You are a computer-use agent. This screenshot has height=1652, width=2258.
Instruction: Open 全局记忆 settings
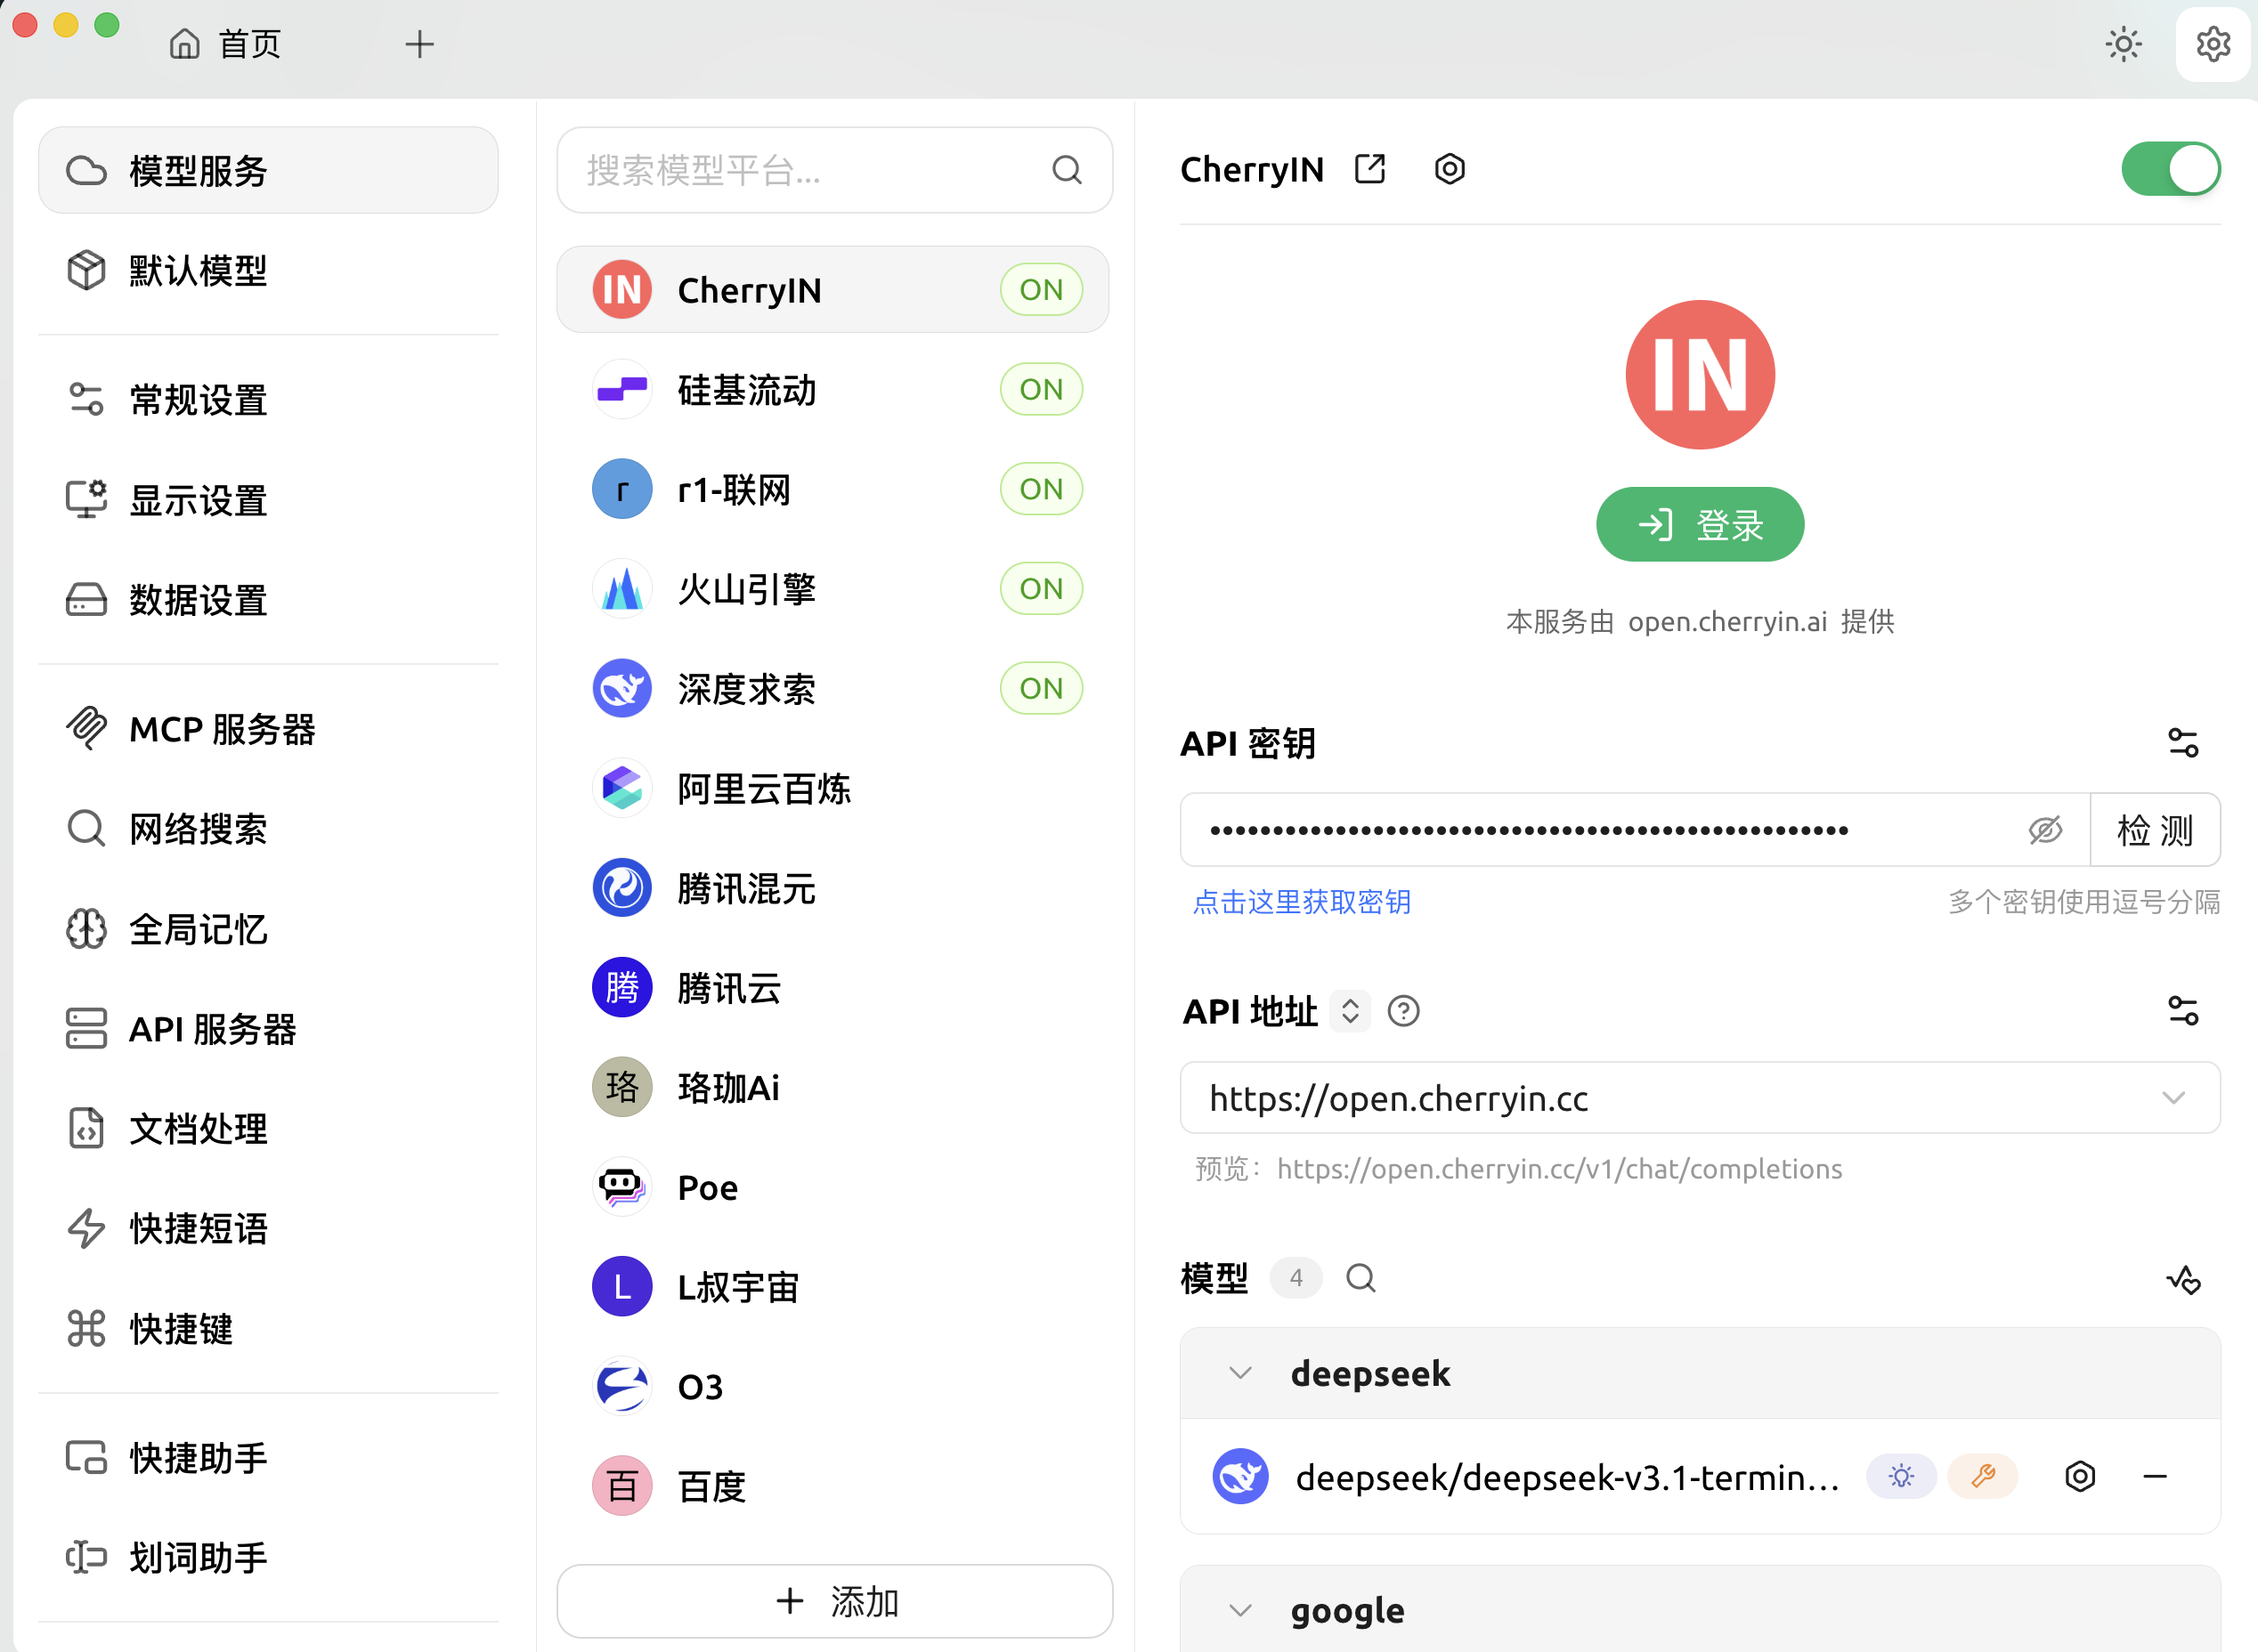click(268, 929)
